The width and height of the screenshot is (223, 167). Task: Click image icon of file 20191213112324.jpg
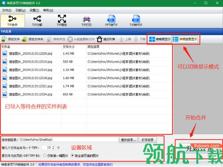click(x=4, y=94)
